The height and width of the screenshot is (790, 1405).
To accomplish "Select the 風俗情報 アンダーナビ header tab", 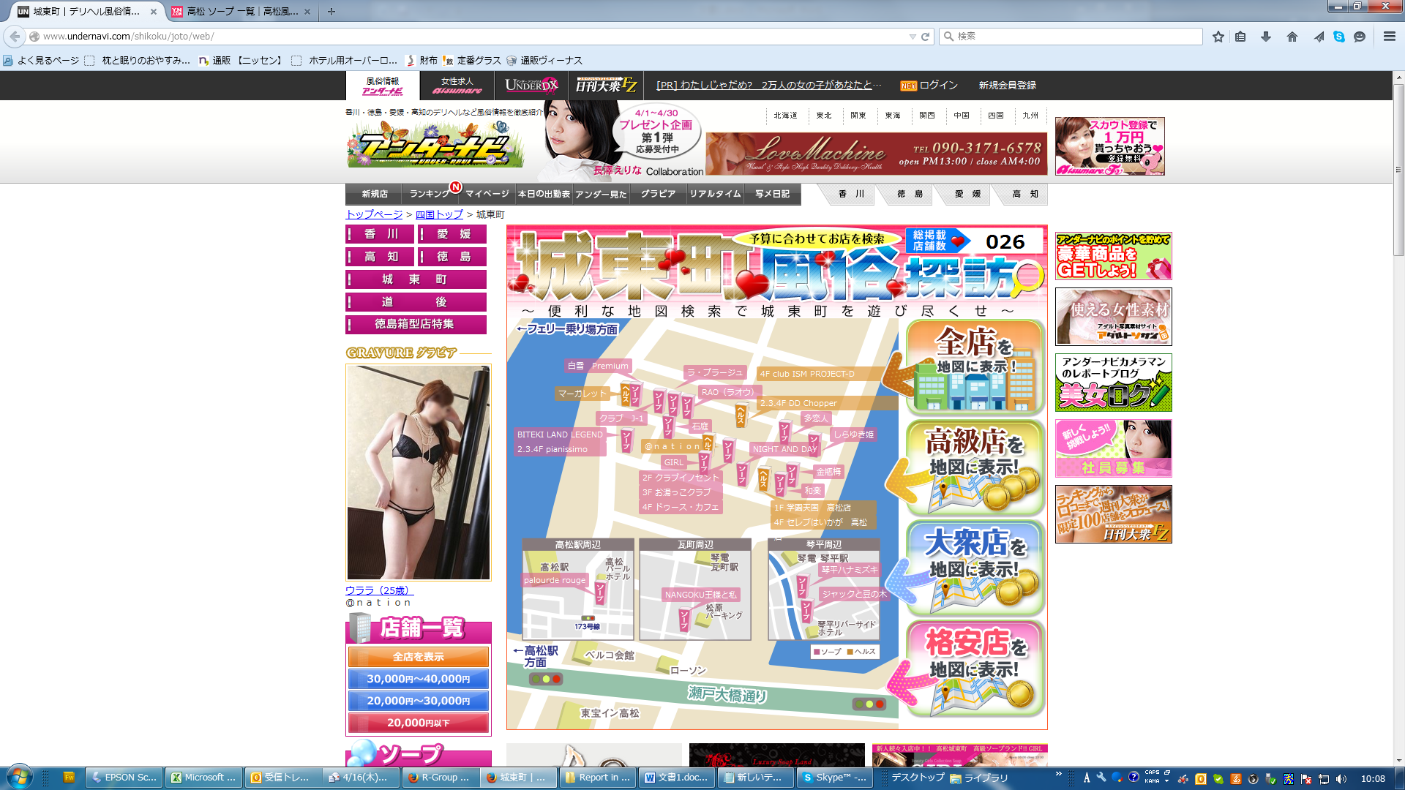I will point(383,86).
